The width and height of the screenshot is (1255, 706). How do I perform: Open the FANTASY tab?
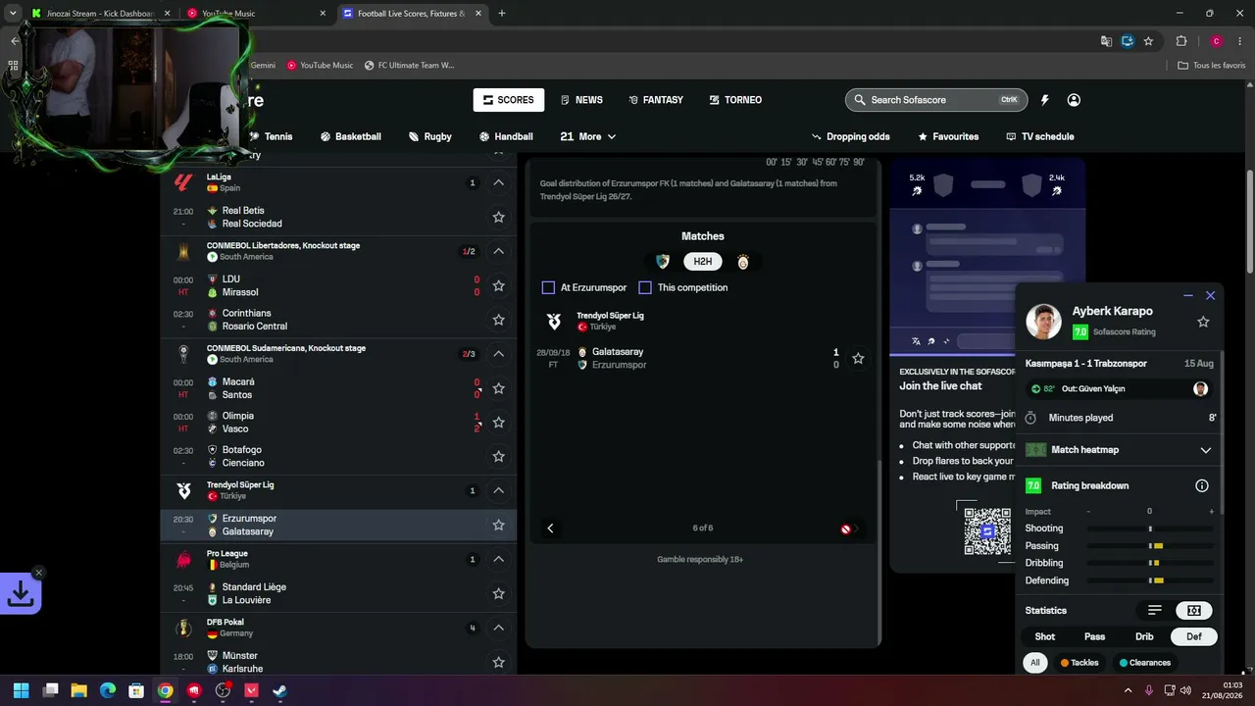[x=656, y=100]
